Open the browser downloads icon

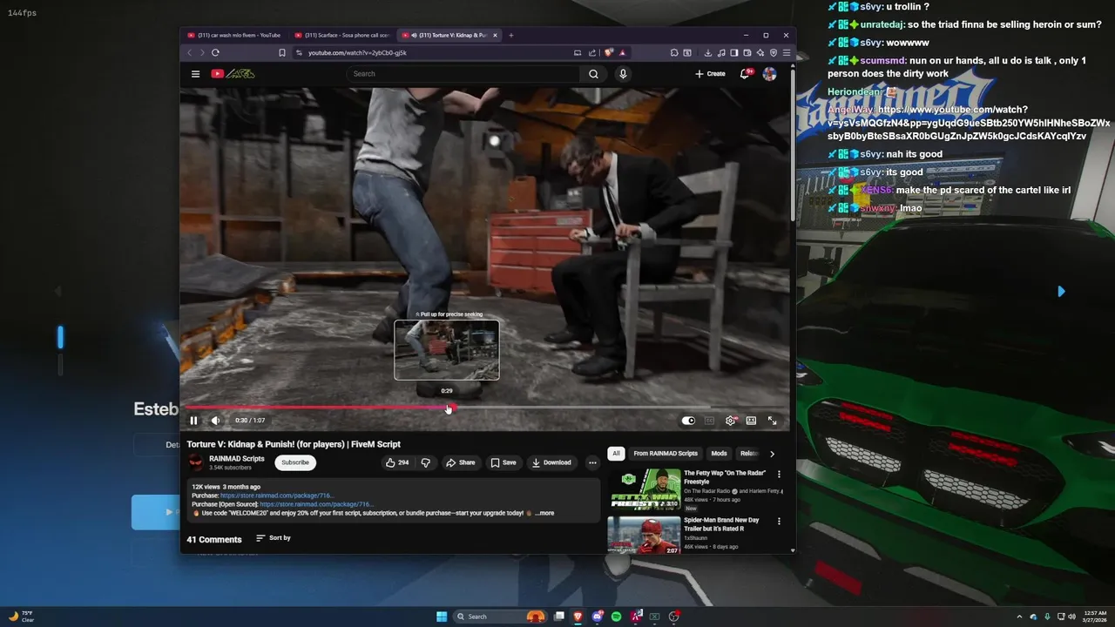point(708,52)
